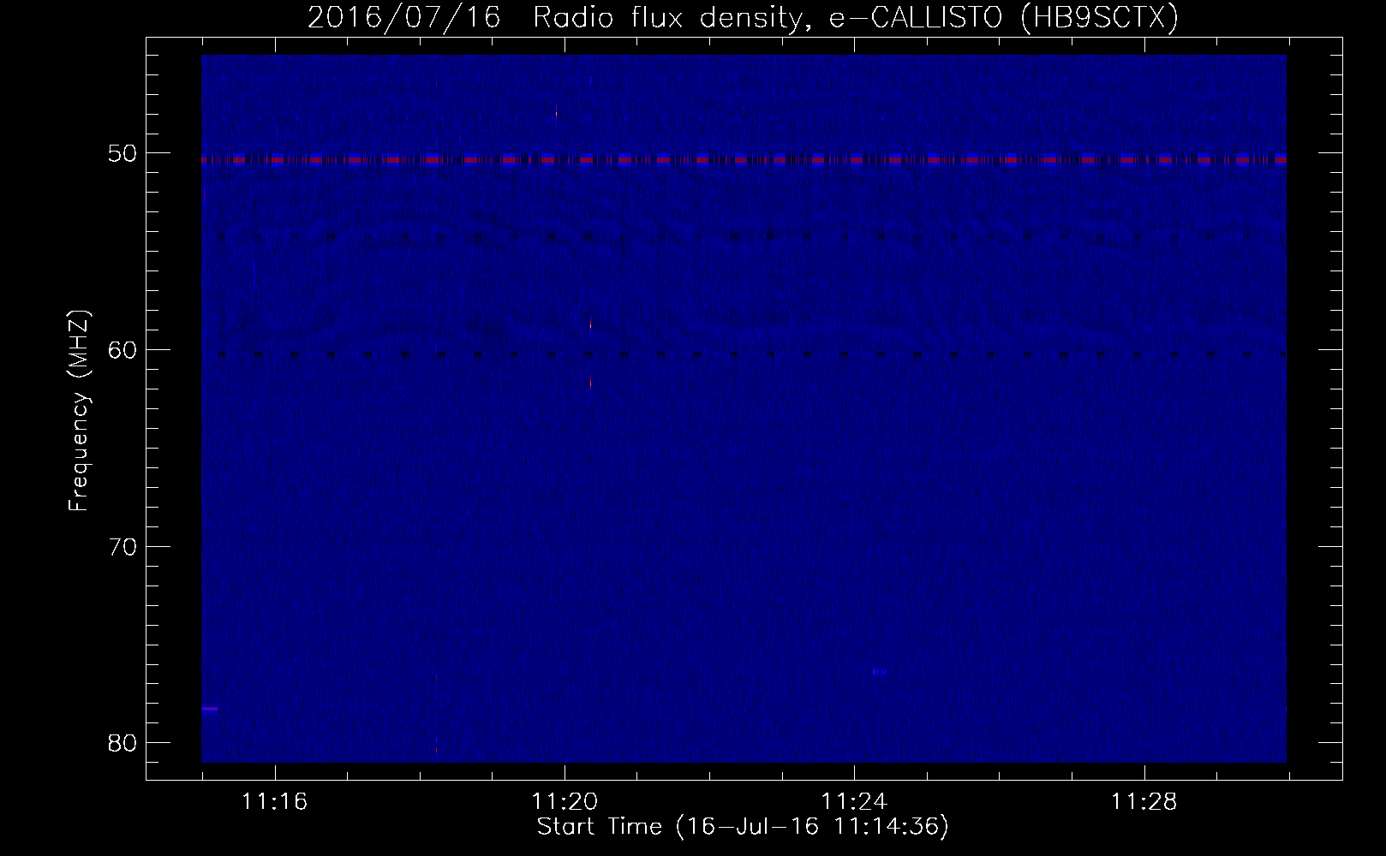Click the 60 frequency tick label
This screenshot has width=1386, height=856.
coord(122,350)
